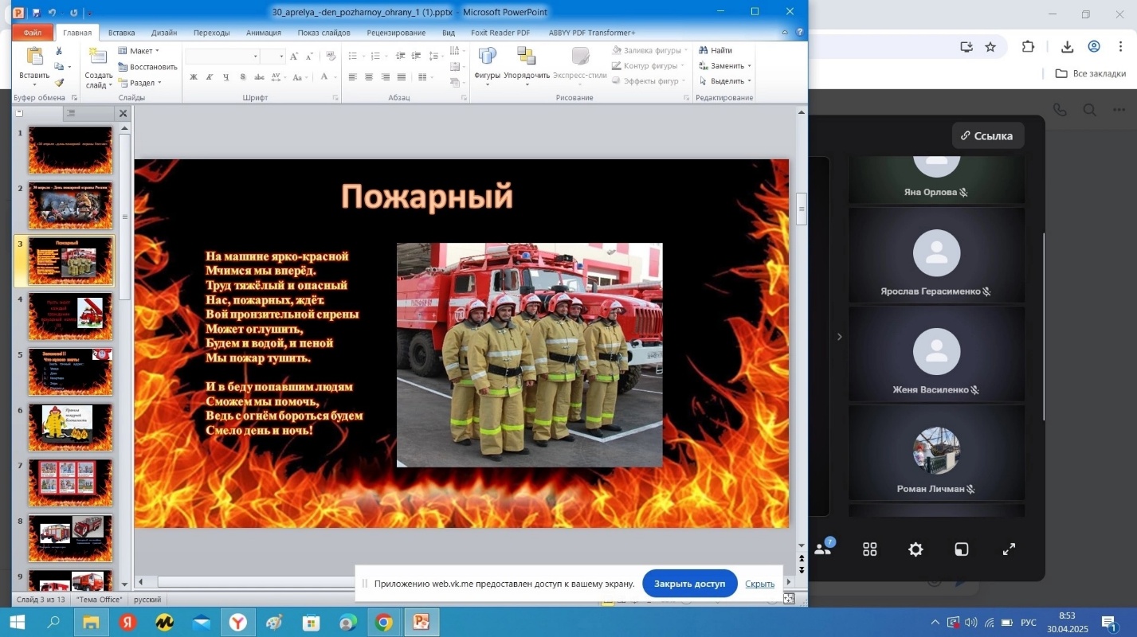
Task: Open VK call settings gear icon
Action: click(915, 549)
